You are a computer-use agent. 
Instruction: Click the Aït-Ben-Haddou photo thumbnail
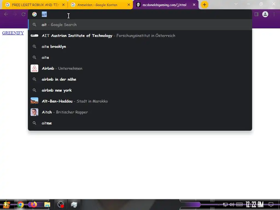(x=34, y=101)
